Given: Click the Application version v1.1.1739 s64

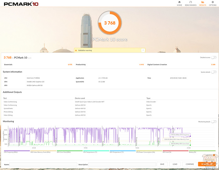Looking at the screenshot, I should point(103,78).
